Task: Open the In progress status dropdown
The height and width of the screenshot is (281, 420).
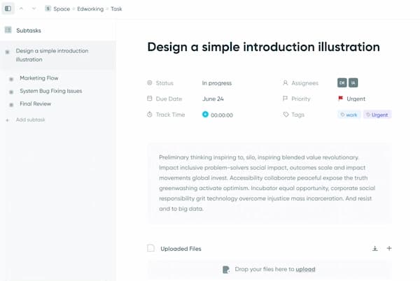Action: (216, 83)
